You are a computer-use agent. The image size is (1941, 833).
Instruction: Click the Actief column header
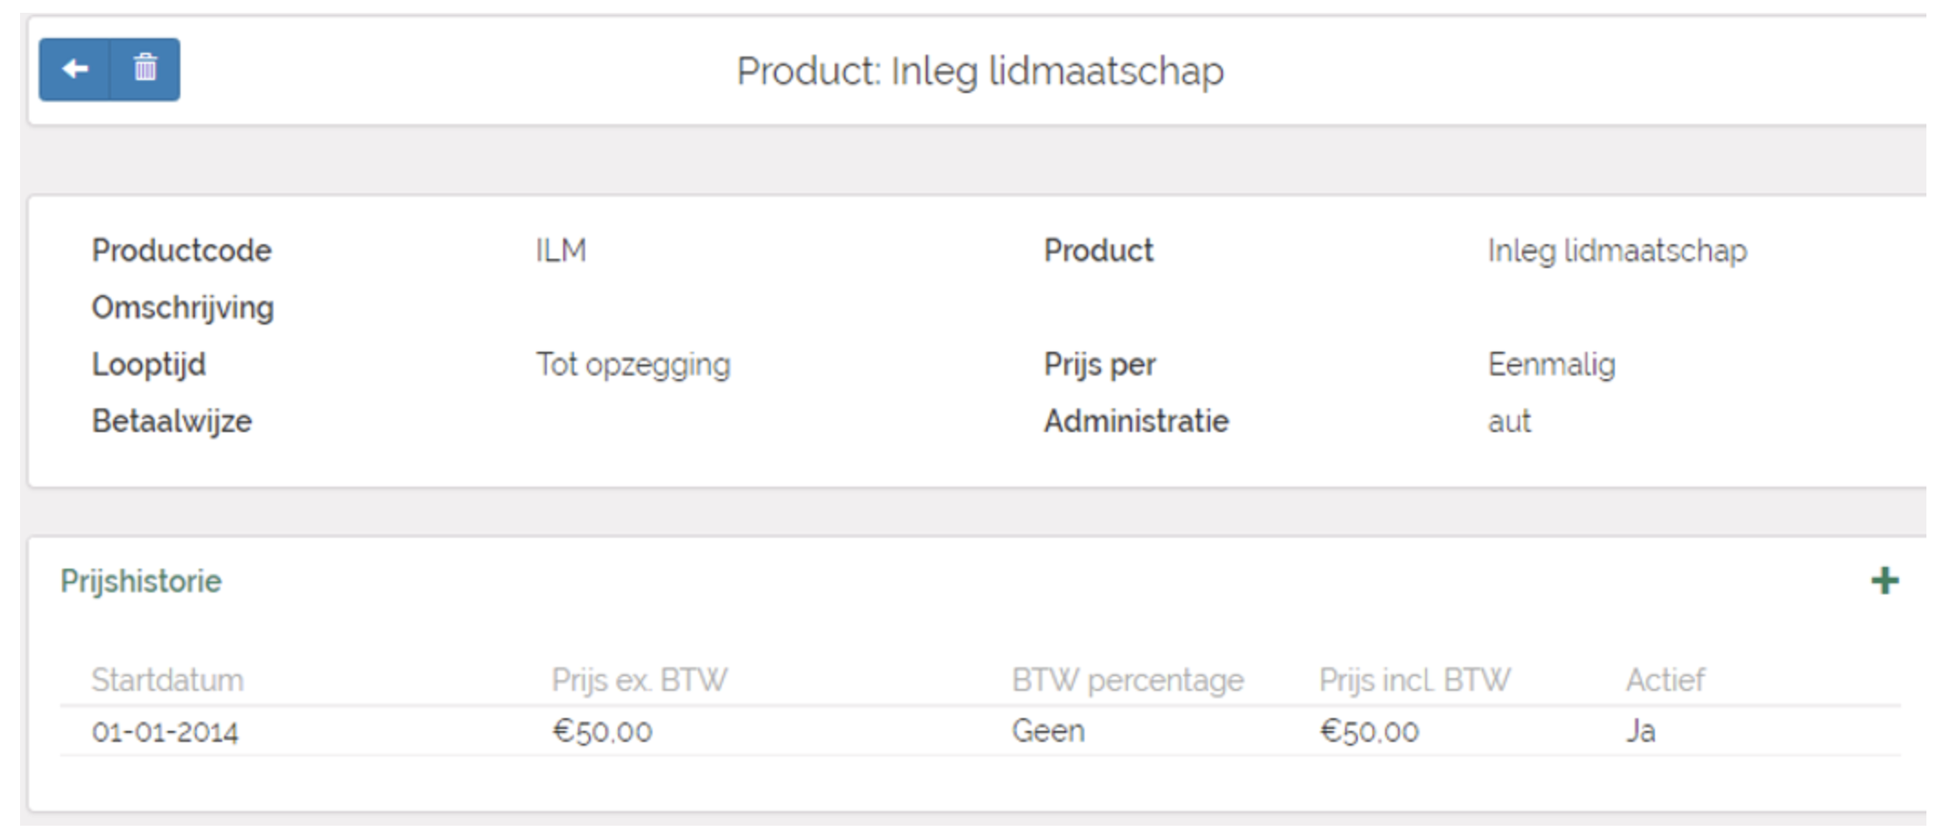1665,680
